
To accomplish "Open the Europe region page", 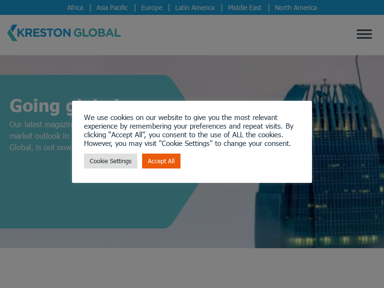I will tap(152, 8).
